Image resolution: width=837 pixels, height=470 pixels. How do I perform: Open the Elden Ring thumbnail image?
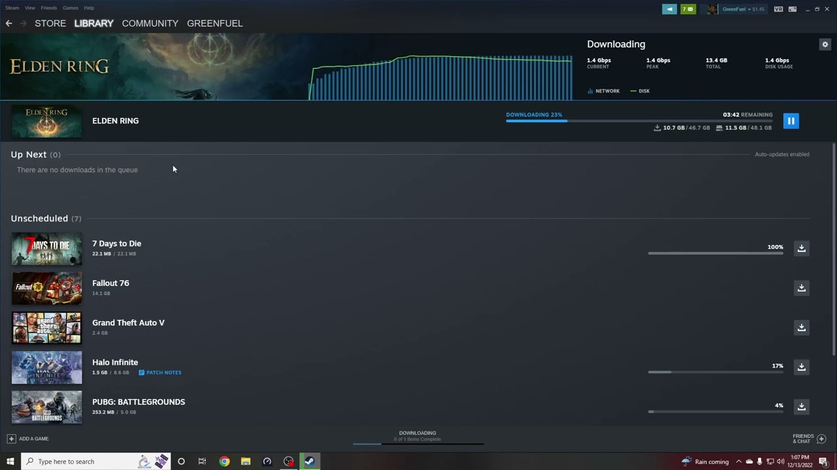pos(46,121)
